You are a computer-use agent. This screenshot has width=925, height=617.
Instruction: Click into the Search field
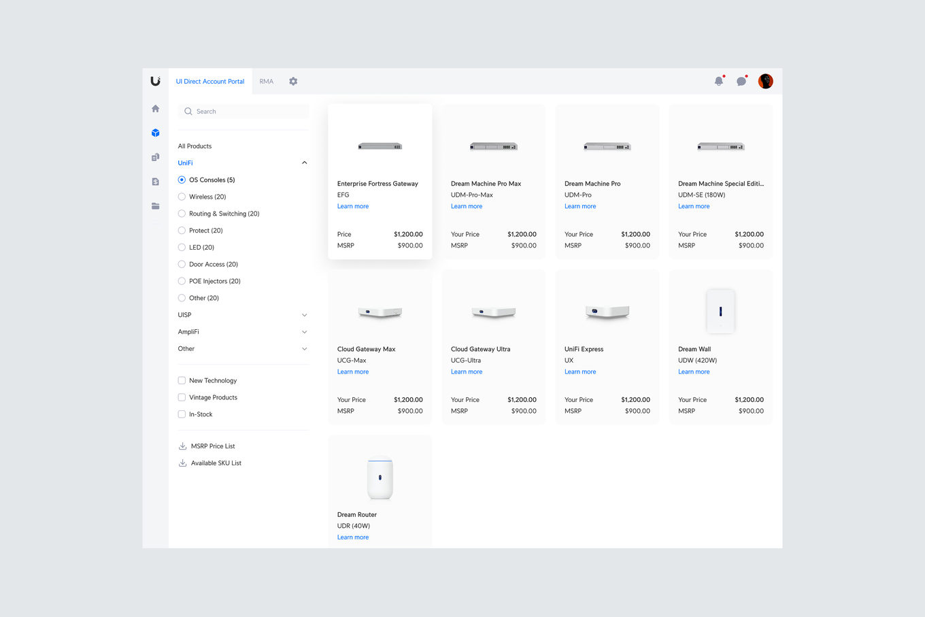(x=243, y=112)
